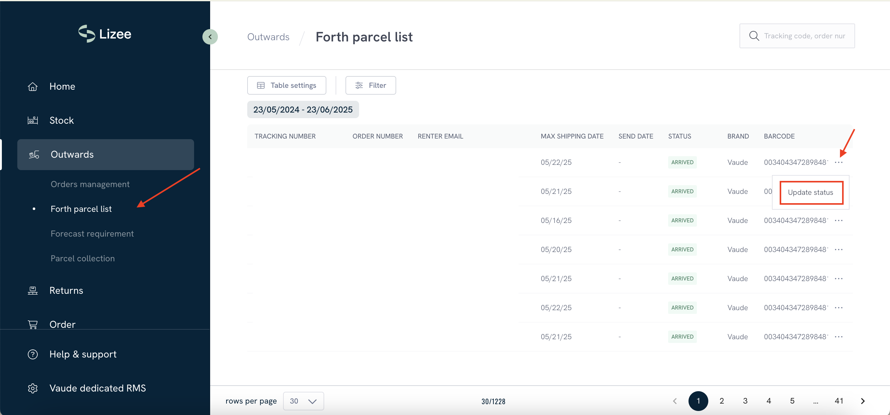The width and height of the screenshot is (890, 415).
Task: Click the search magnifier icon
Action: [x=754, y=36]
